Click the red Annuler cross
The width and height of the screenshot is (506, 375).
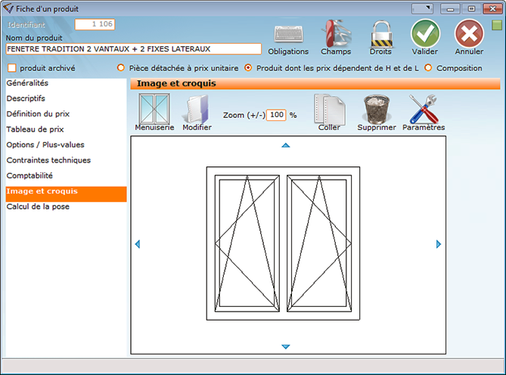pyautogui.click(x=469, y=33)
